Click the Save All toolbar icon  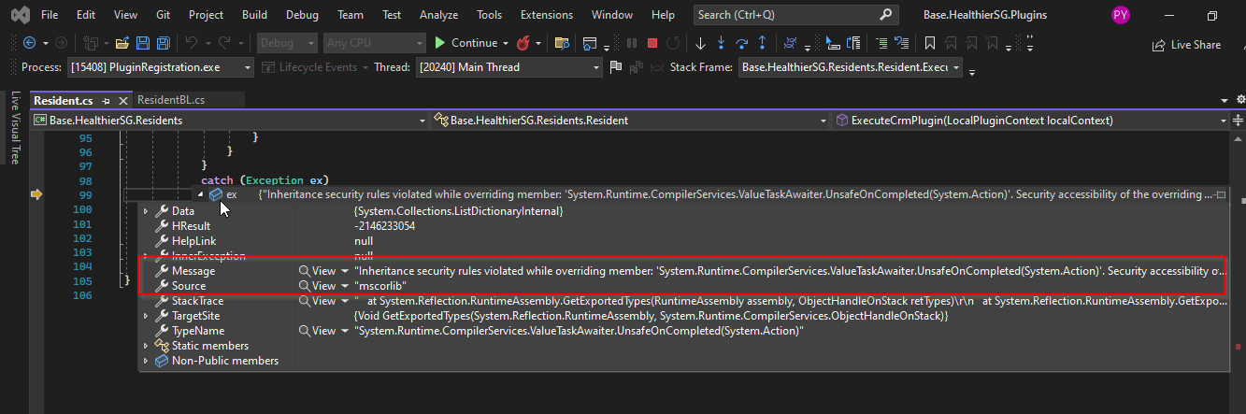[x=163, y=43]
